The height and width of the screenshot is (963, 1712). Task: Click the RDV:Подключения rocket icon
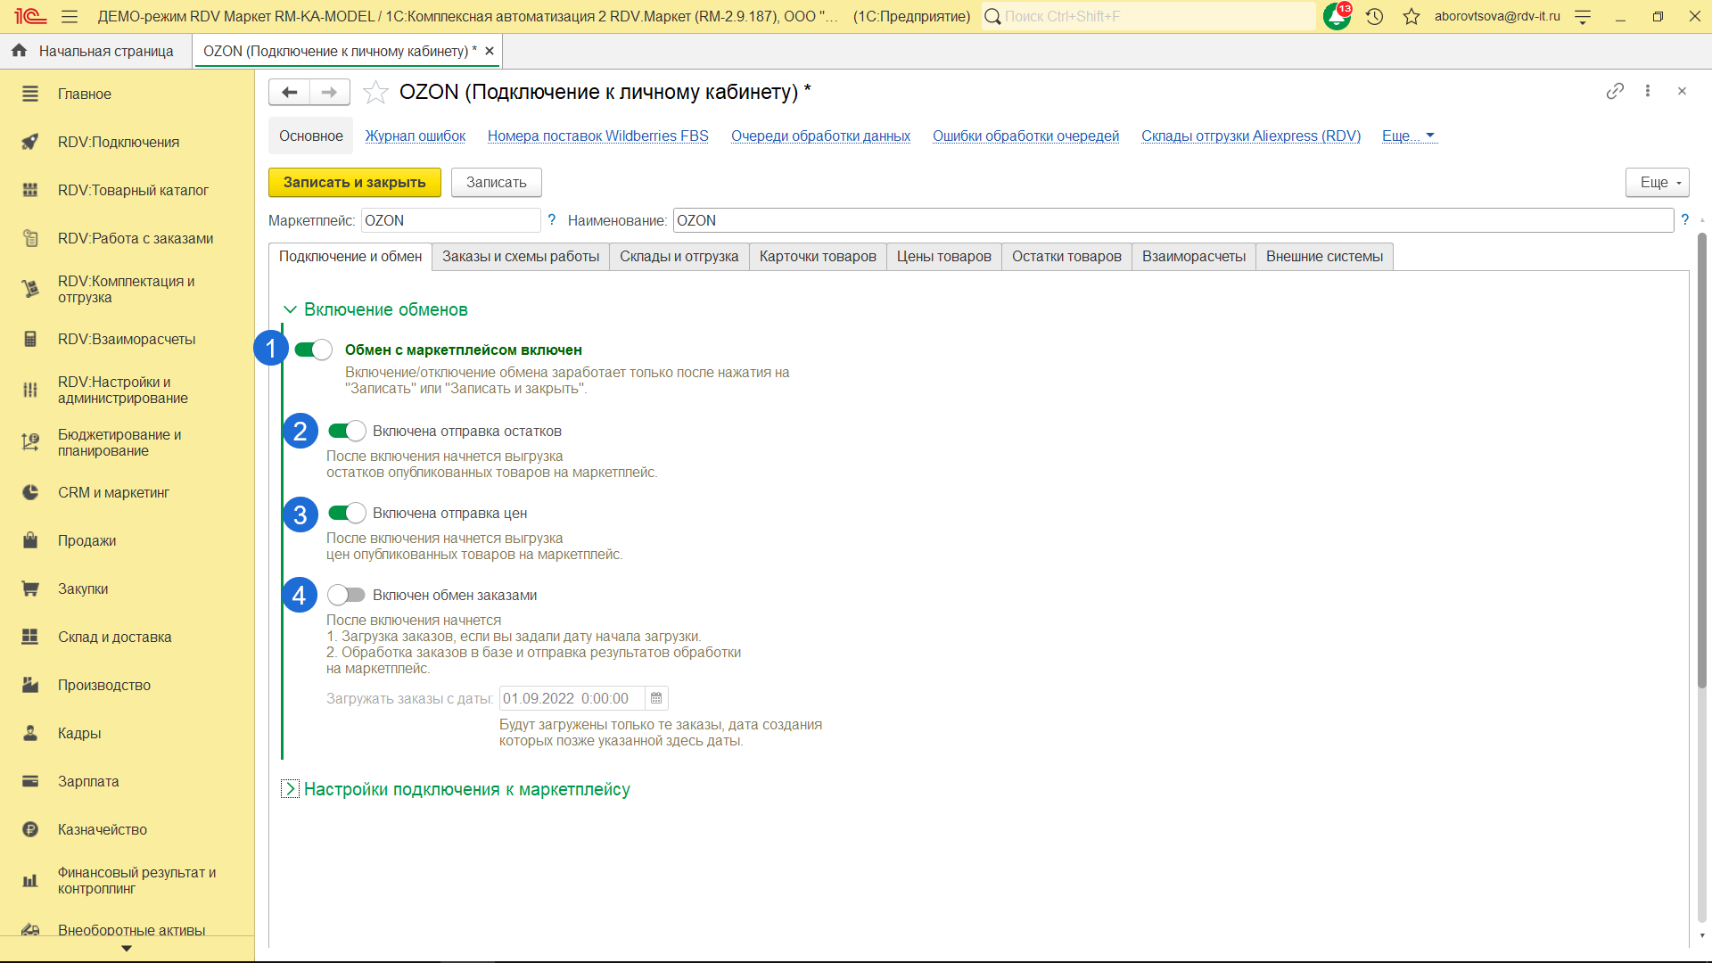30,142
